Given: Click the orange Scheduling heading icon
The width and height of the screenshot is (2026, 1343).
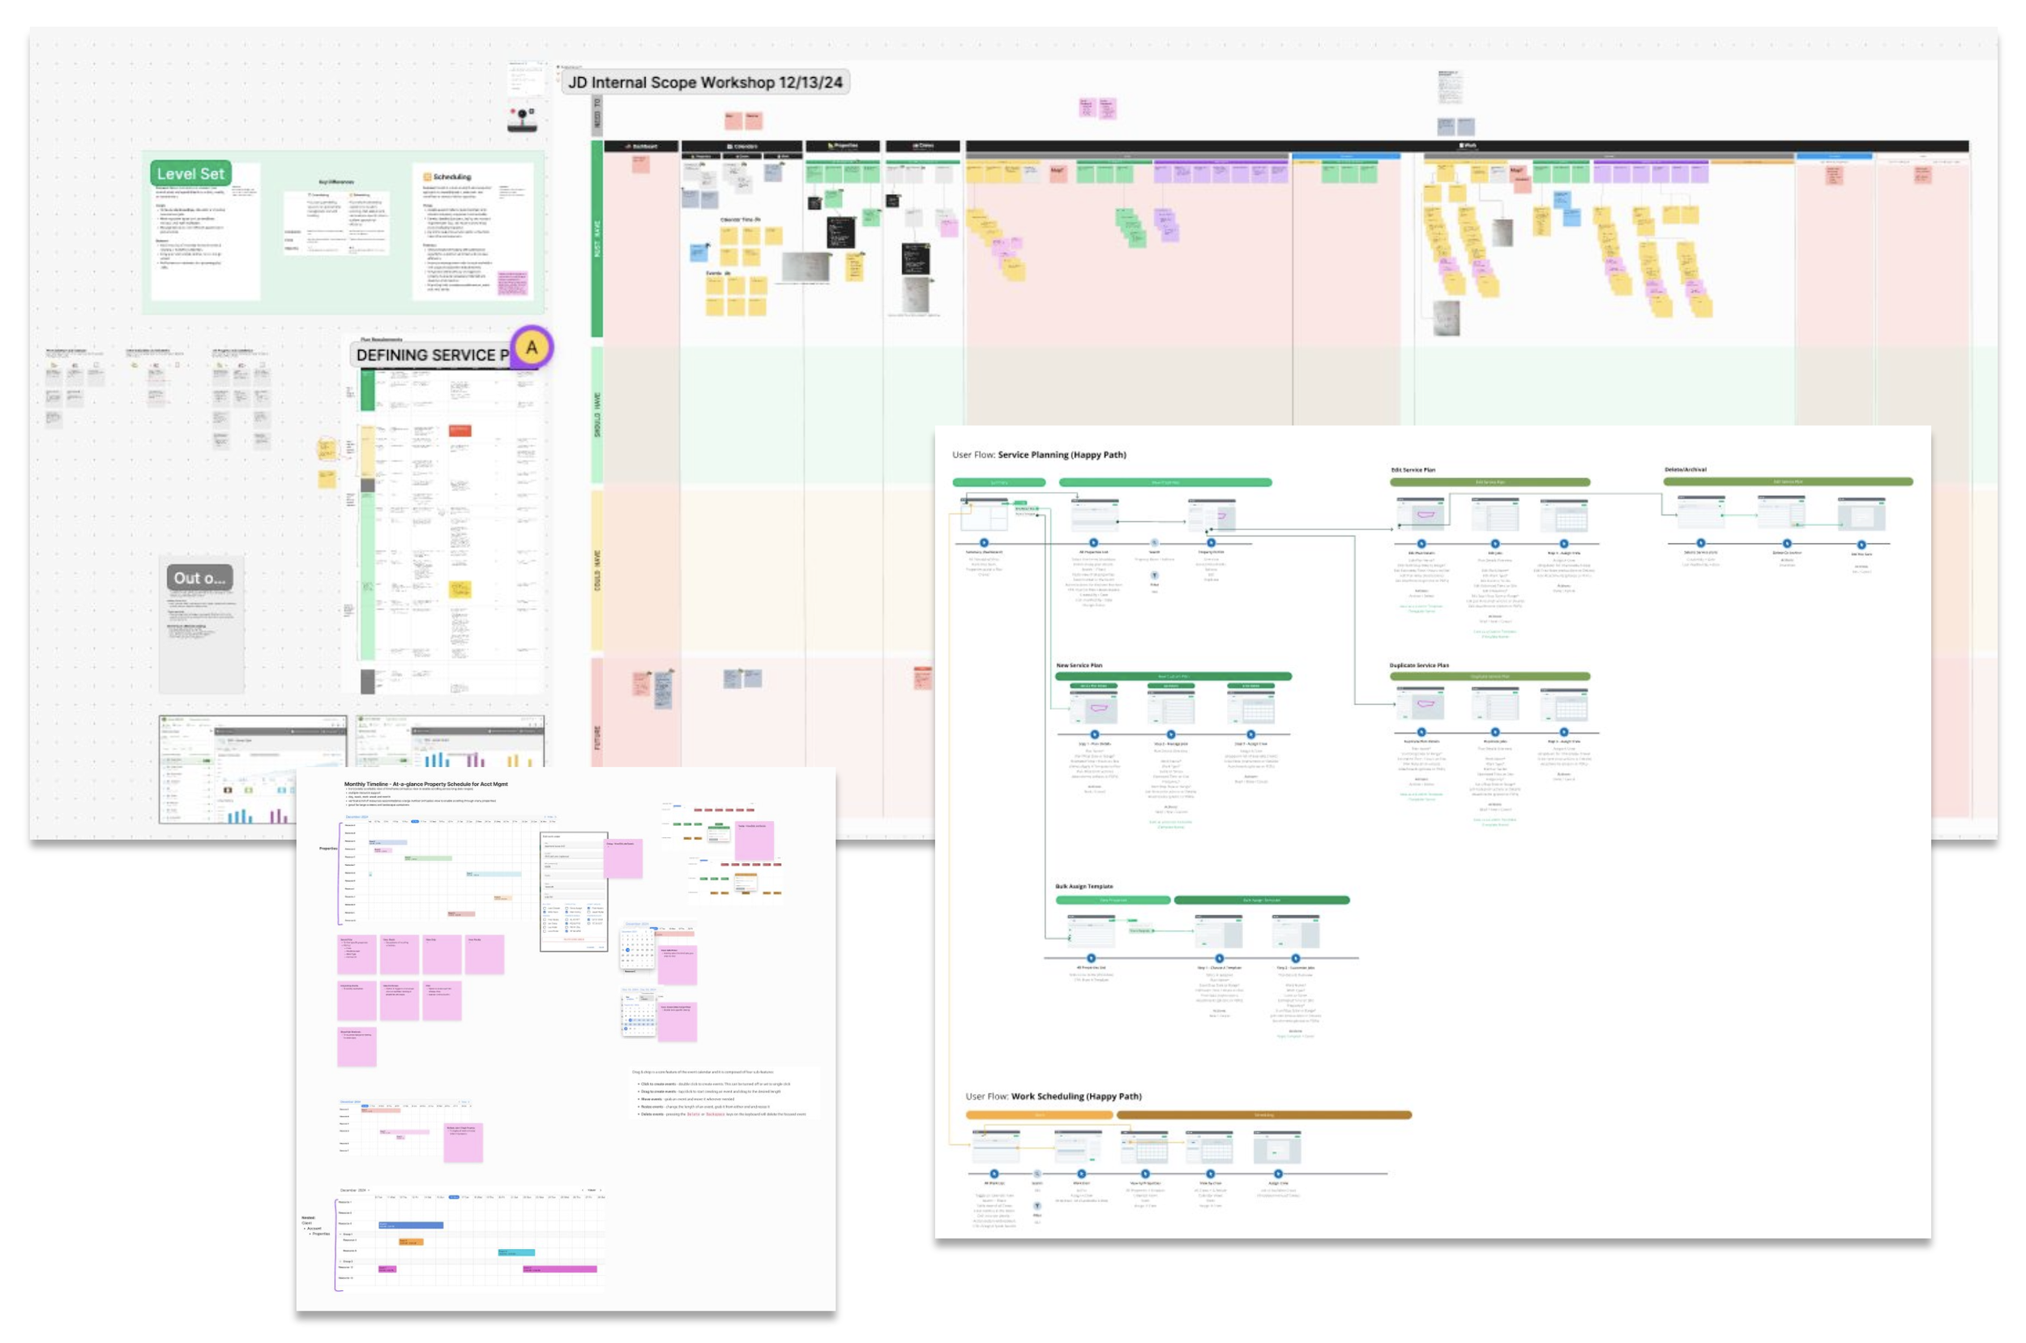Looking at the screenshot, I should point(427,177).
